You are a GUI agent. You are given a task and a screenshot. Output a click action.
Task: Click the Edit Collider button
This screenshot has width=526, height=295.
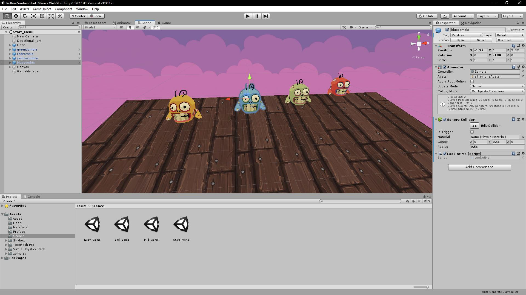pyautogui.click(x=474, y=126)
